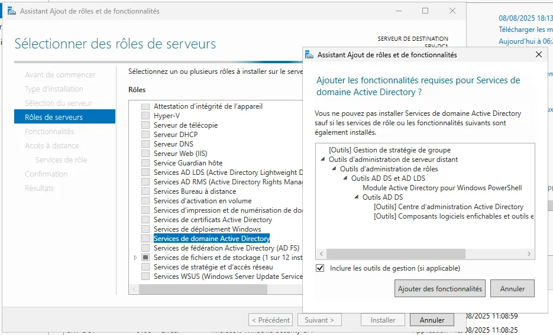553x335 pixels.
Task: Maximize the Assistant Ajout de rôles window
Action: pyautogui.click(x=425, y=11)
